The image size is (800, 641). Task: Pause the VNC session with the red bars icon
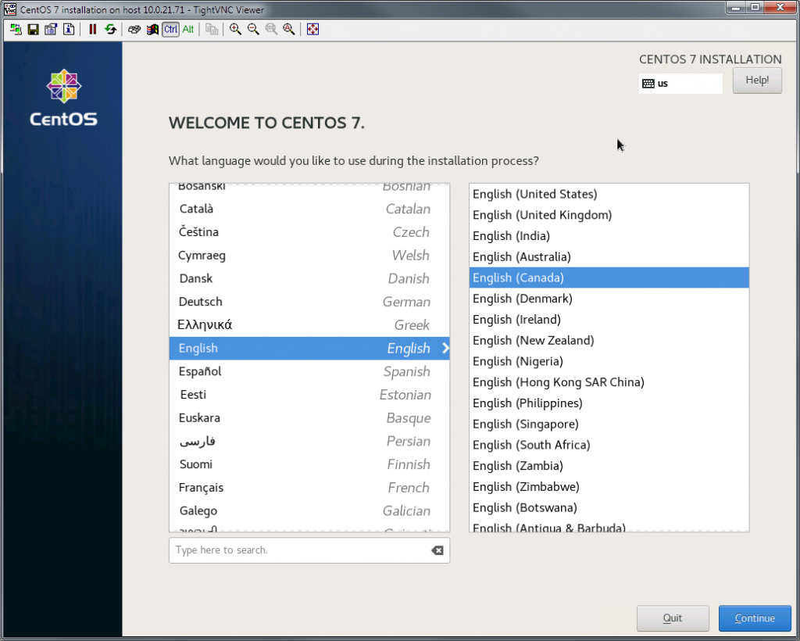point(92,29)
